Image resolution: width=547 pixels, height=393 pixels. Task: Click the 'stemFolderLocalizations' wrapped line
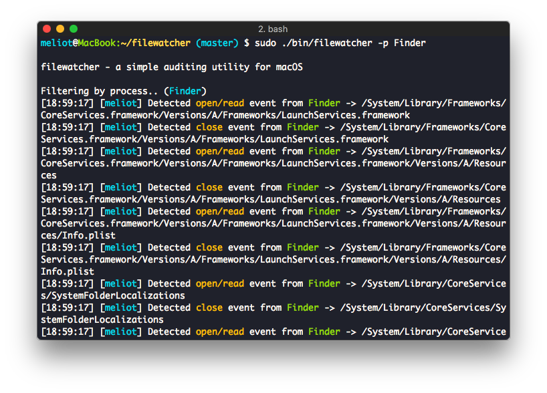click(x=102, y=319)
